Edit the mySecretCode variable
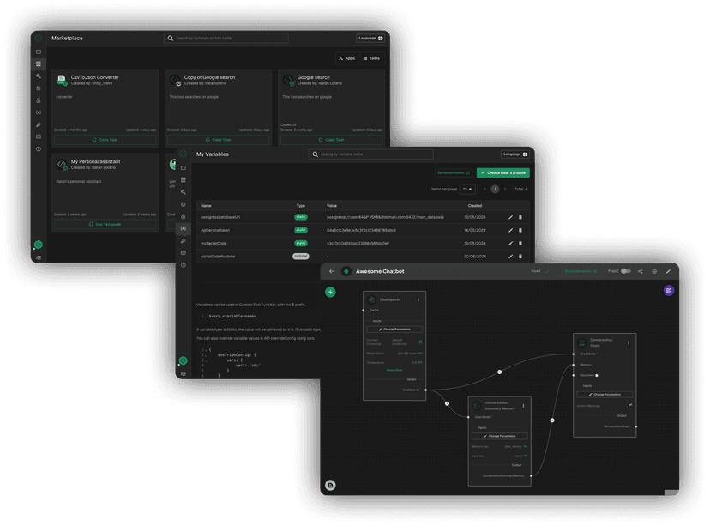The image size is (710, 526). pos(510,244)
